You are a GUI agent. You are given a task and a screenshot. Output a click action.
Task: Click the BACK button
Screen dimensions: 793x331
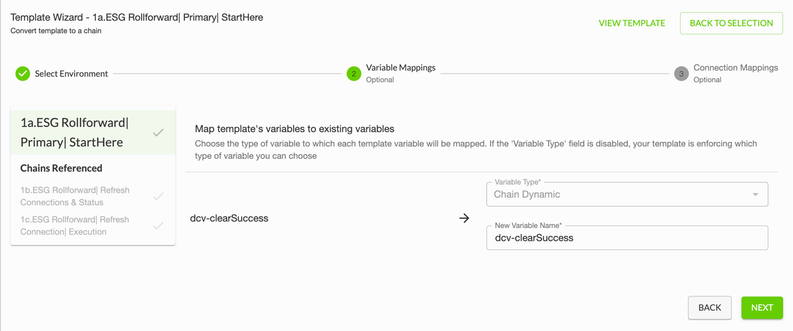click(x=709, y=307)
